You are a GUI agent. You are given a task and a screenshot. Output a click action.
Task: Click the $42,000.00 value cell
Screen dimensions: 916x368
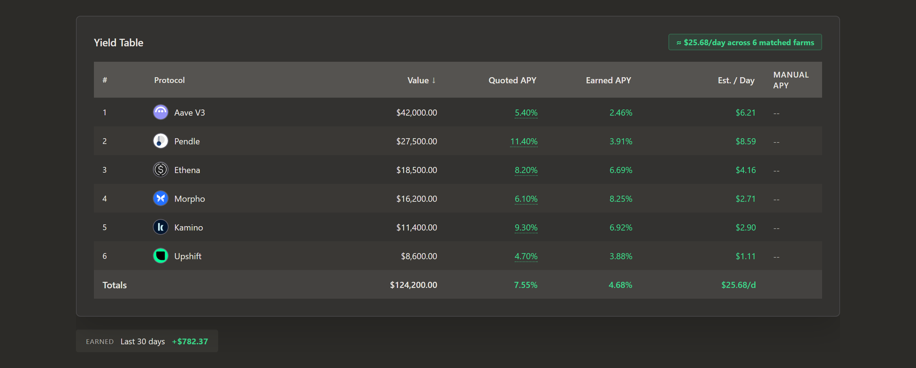tap(416, 112)
